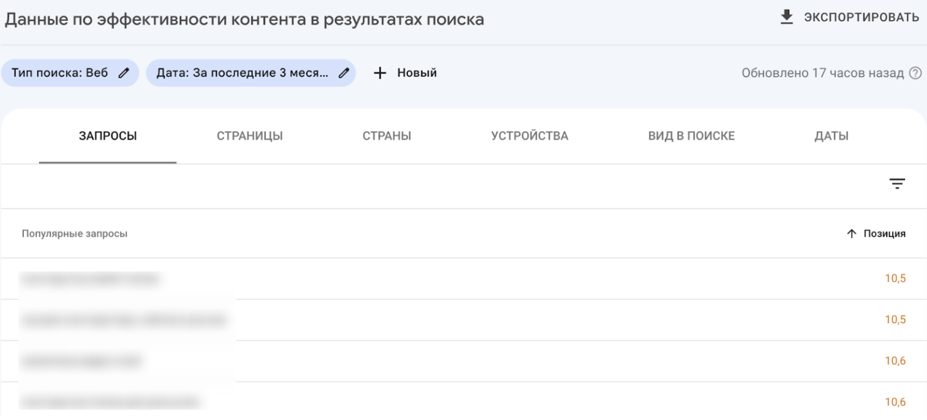927x420 pixels.
Task: Select the ДАТЫ tab
Action: click(831, 136)
